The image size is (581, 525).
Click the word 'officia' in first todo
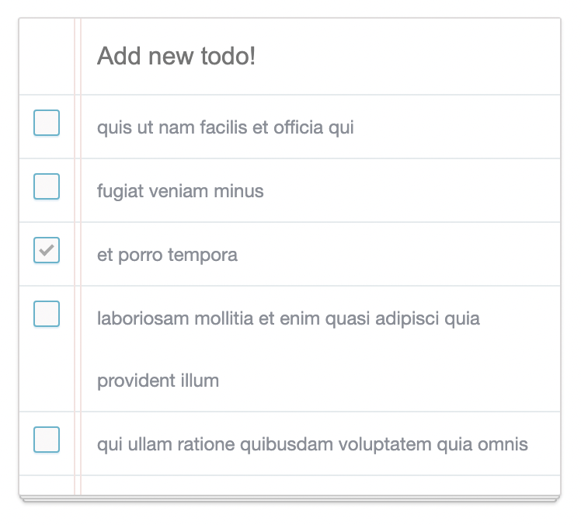point(298,127)
